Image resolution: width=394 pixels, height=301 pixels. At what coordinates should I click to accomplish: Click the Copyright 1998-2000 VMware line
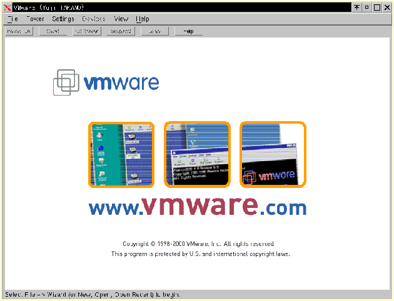coord(199,244)
